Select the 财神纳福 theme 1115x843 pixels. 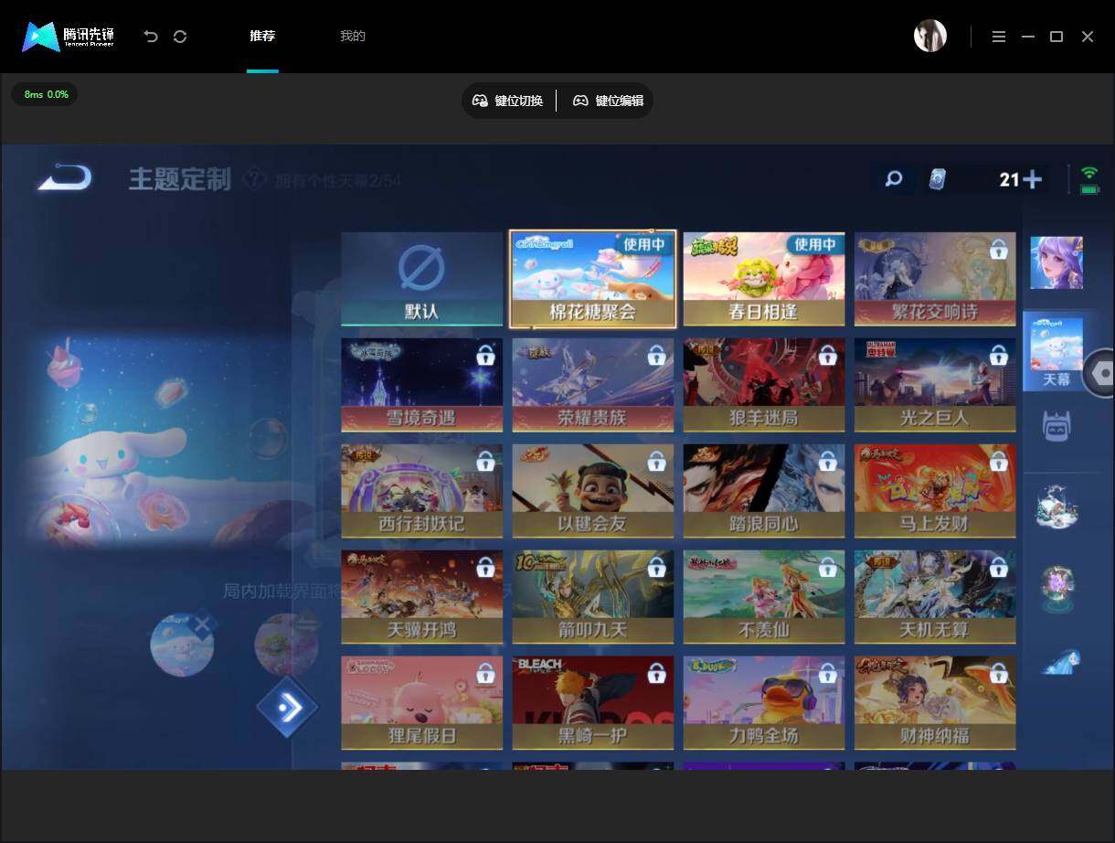[935, 703]
